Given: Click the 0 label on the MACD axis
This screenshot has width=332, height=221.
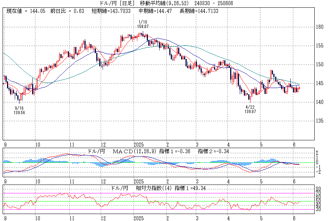Looking at the screenshot, I should click(x=317, y=162).
